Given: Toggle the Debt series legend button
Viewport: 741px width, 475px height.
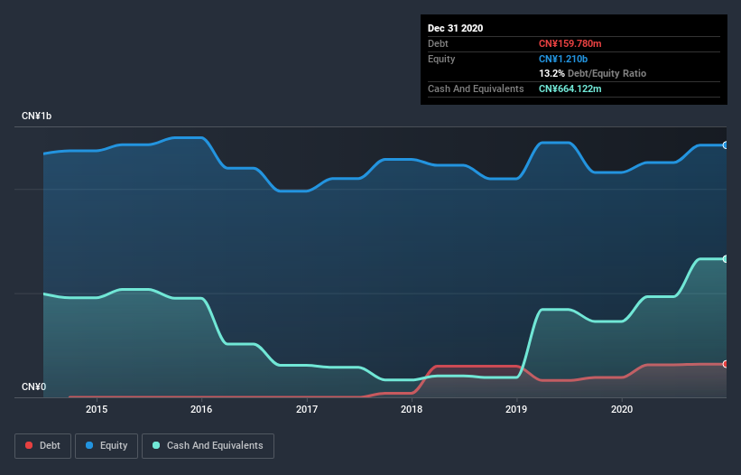Looking at the screenshot, I should click(x=43, y=446).
